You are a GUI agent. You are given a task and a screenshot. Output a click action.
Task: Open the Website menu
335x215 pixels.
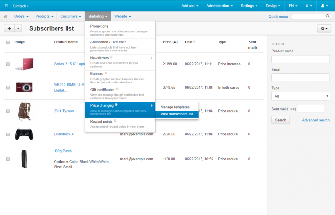pos(123,16)
